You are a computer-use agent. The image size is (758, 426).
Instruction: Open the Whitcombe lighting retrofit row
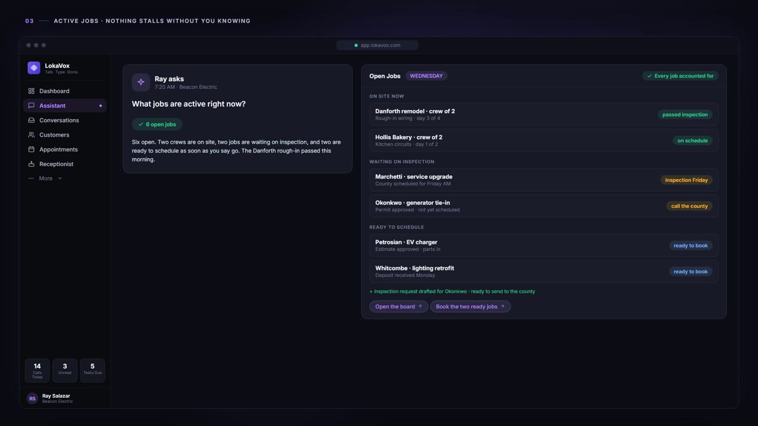(544, 272)
